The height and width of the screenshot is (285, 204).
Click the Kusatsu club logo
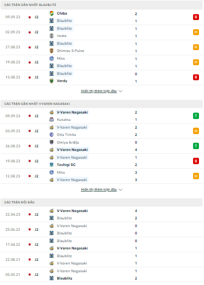52,119
